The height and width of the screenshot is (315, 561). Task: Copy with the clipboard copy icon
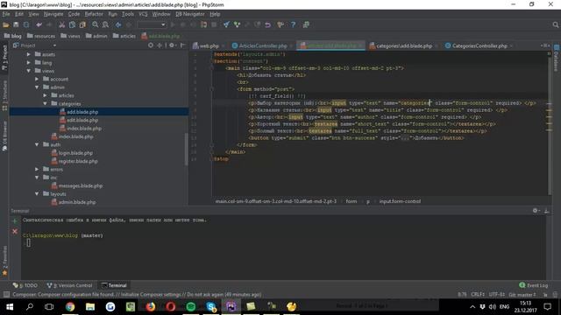pos(72,24)
